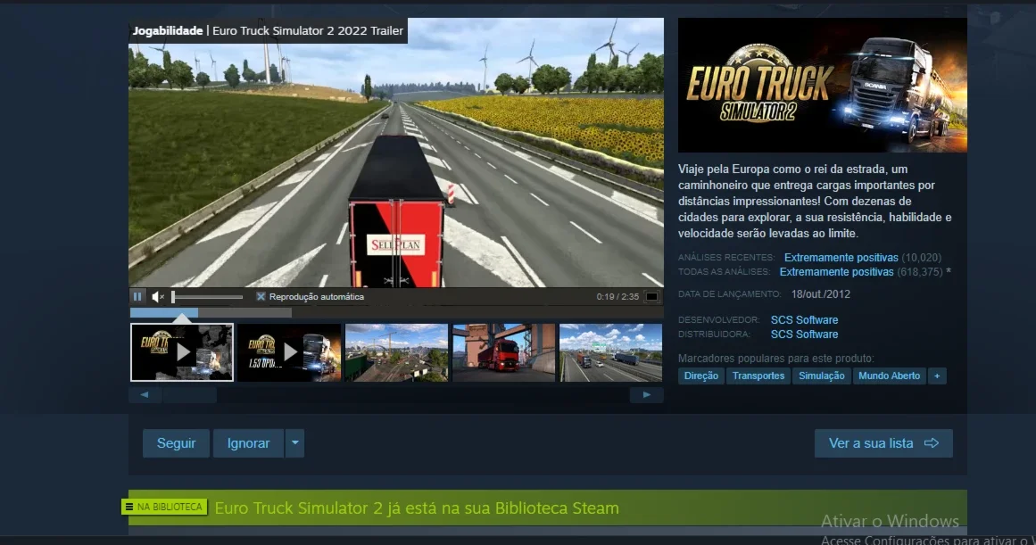Open the red truck screenshot thumbnail

pyautogui.click(x=504, y=352)
